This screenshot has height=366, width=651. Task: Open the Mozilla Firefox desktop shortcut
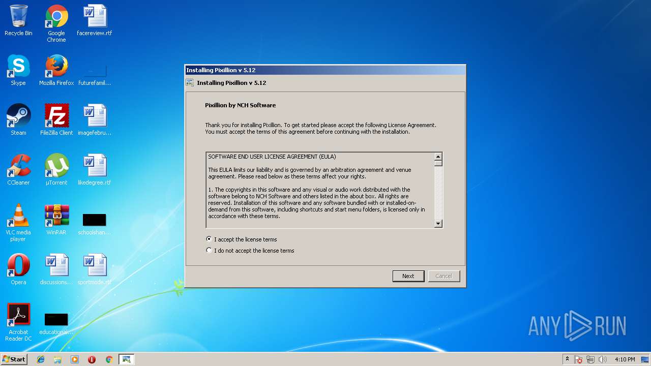click(x=56, y=70)
